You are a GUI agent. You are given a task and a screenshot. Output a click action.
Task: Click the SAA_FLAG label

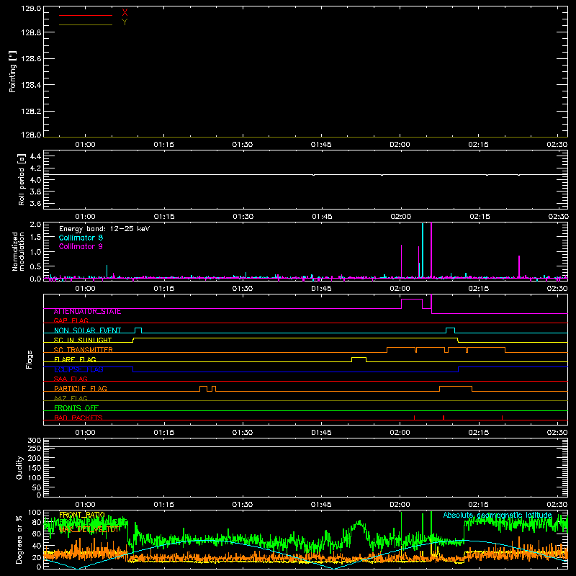click(x=71, y=379)
